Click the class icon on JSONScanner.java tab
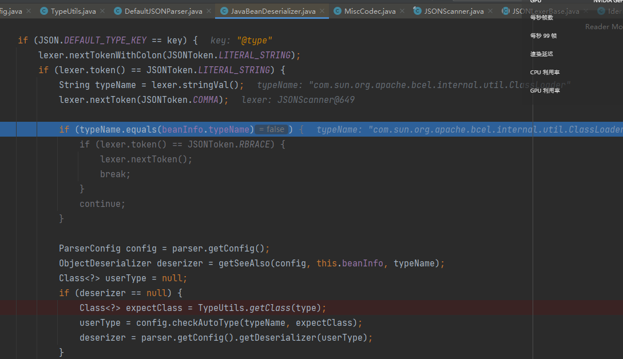Image resolution: width=623 pixels, height=359 pixels. pyautogui.click(x=418, y=11)
